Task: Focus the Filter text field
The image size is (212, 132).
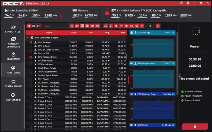Action: (55, 26)
